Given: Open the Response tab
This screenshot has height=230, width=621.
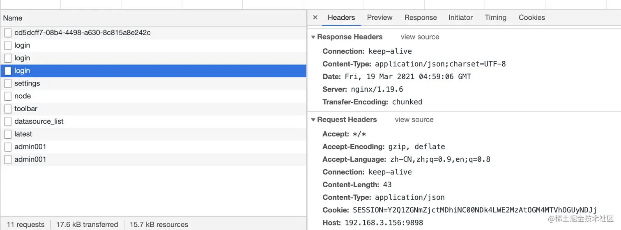Looking at the screenshot, I should coord(421,18).
